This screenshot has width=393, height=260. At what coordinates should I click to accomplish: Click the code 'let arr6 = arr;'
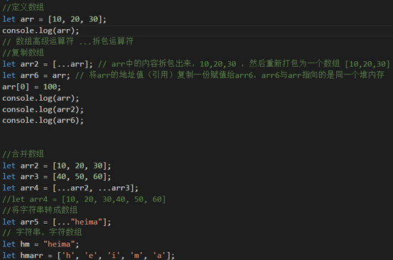[36, 75]
